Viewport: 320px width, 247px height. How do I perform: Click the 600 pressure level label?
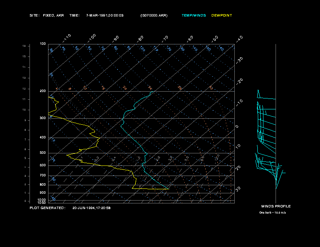click(x=43, y=165)
